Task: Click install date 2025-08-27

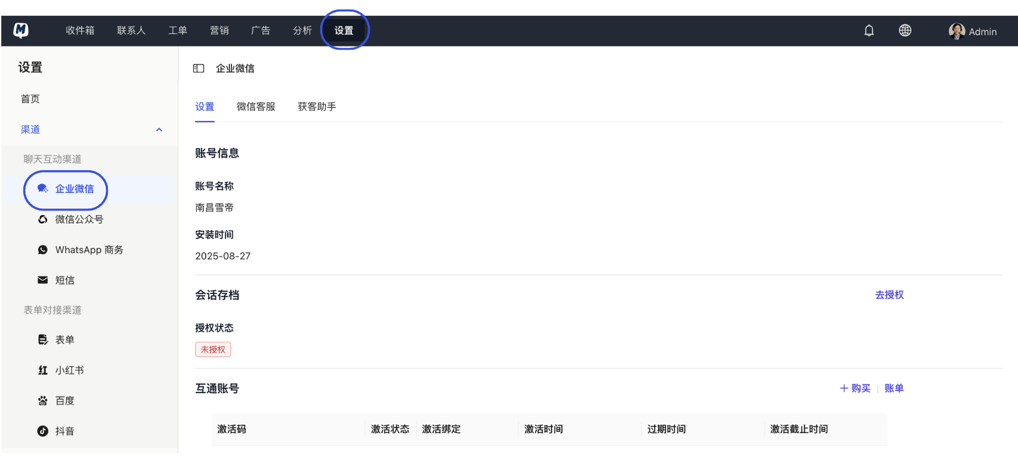Action: (223, 256)
